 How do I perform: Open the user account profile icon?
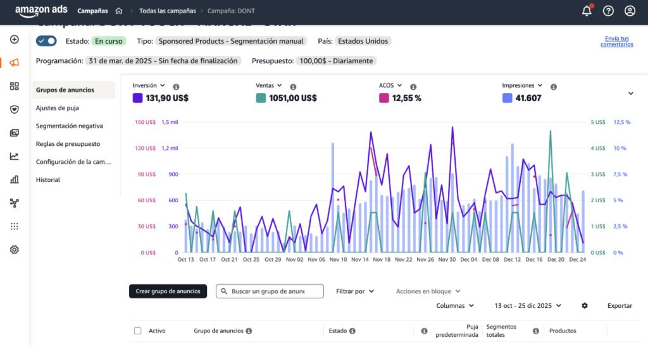click(630, 11)
